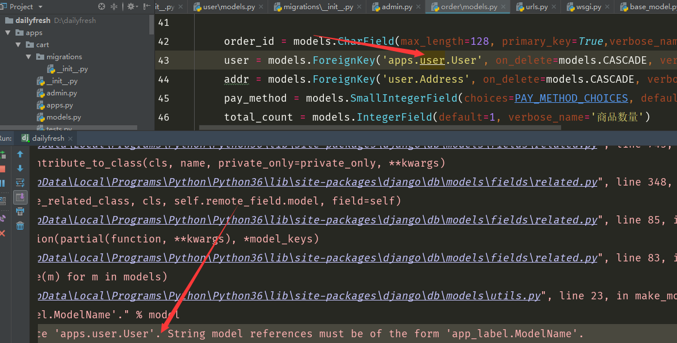
Task: Open related.py link at line 348
Action: (x=318, y=182)
